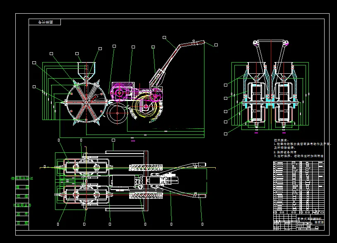Select the small white depth wheel center

[x=117, y=113]
